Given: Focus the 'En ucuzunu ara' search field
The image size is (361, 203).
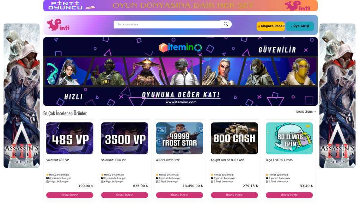Looking at the screenshot, I should tap(167, 24).
